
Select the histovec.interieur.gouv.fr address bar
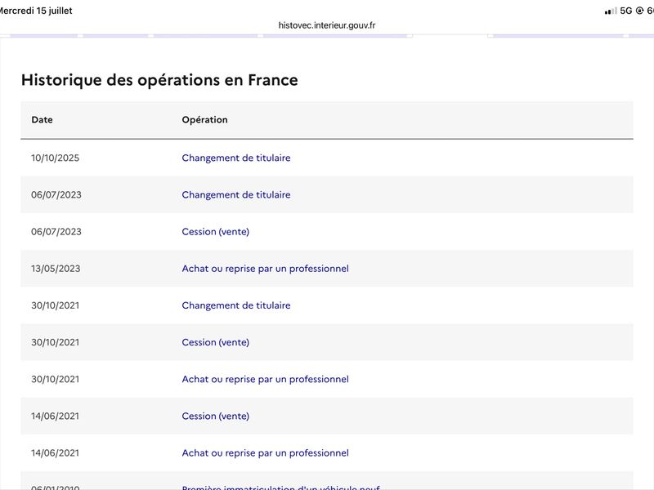pyautogui.click(x=327, y=25)
